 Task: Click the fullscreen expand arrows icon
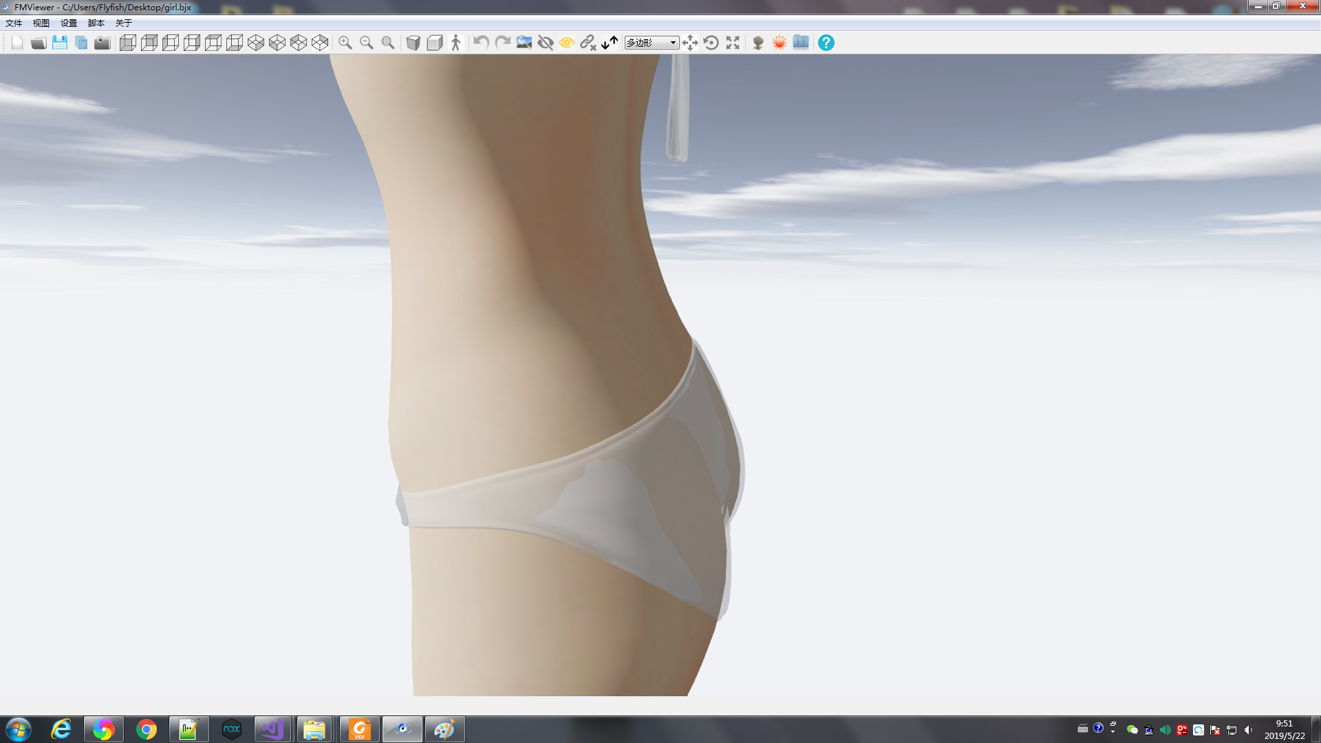click(x=733, y=43)
